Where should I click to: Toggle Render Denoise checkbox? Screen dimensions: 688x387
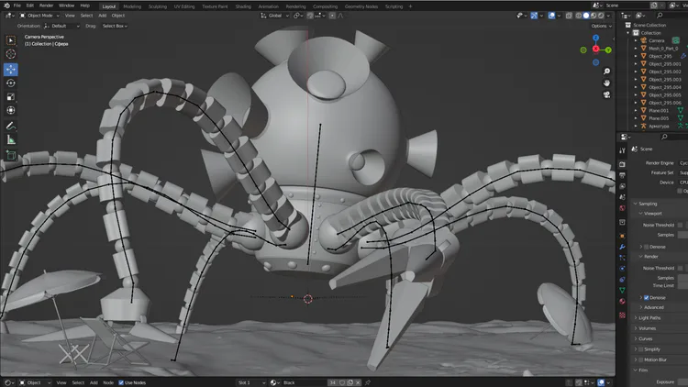[x=647, y=297]
